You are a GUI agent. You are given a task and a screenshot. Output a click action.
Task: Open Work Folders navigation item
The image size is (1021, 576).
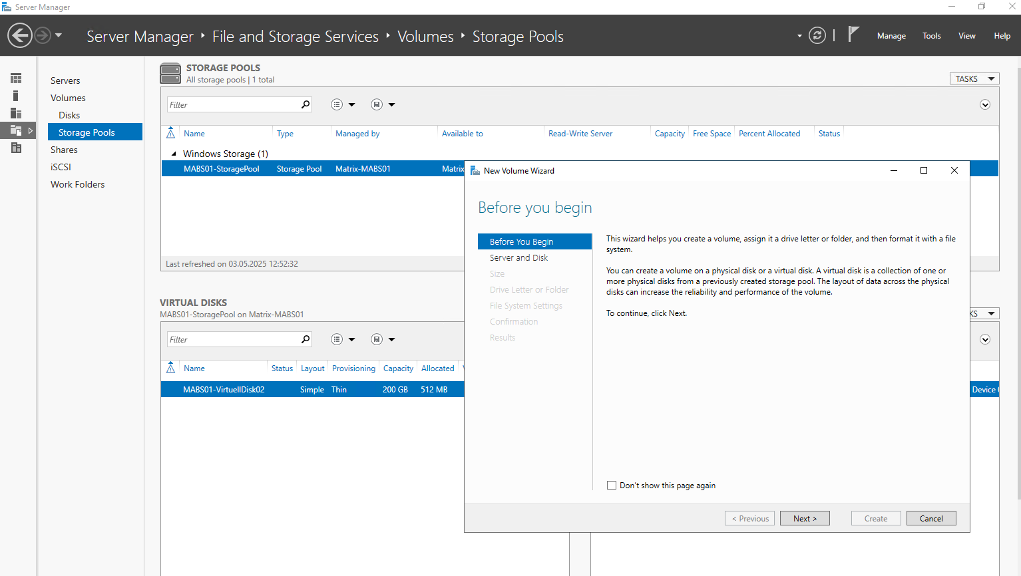pyautogui.click(x=77, y=184)
